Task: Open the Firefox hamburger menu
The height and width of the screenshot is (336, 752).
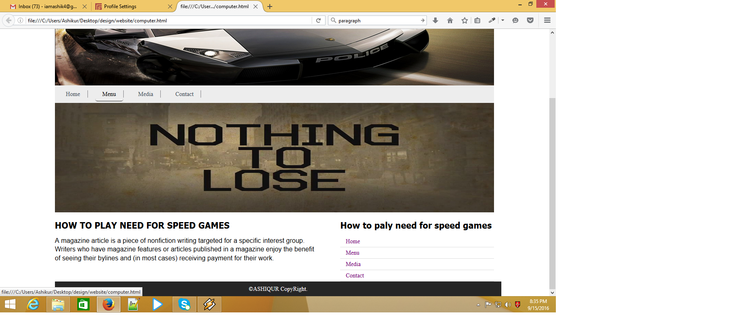Action: click(x=547, y=20)
